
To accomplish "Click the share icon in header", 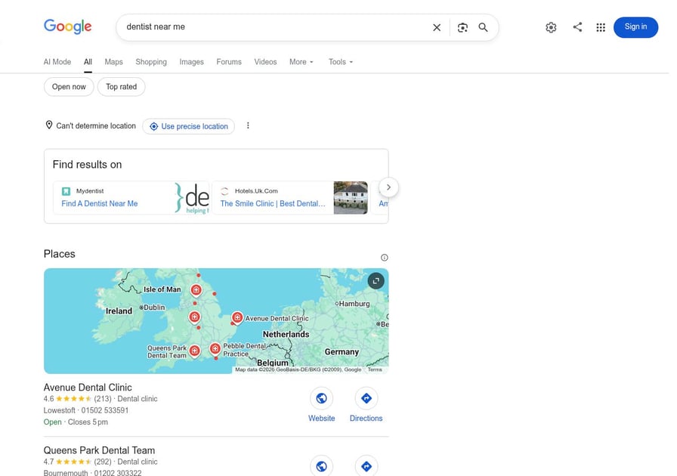I will 577,27.
